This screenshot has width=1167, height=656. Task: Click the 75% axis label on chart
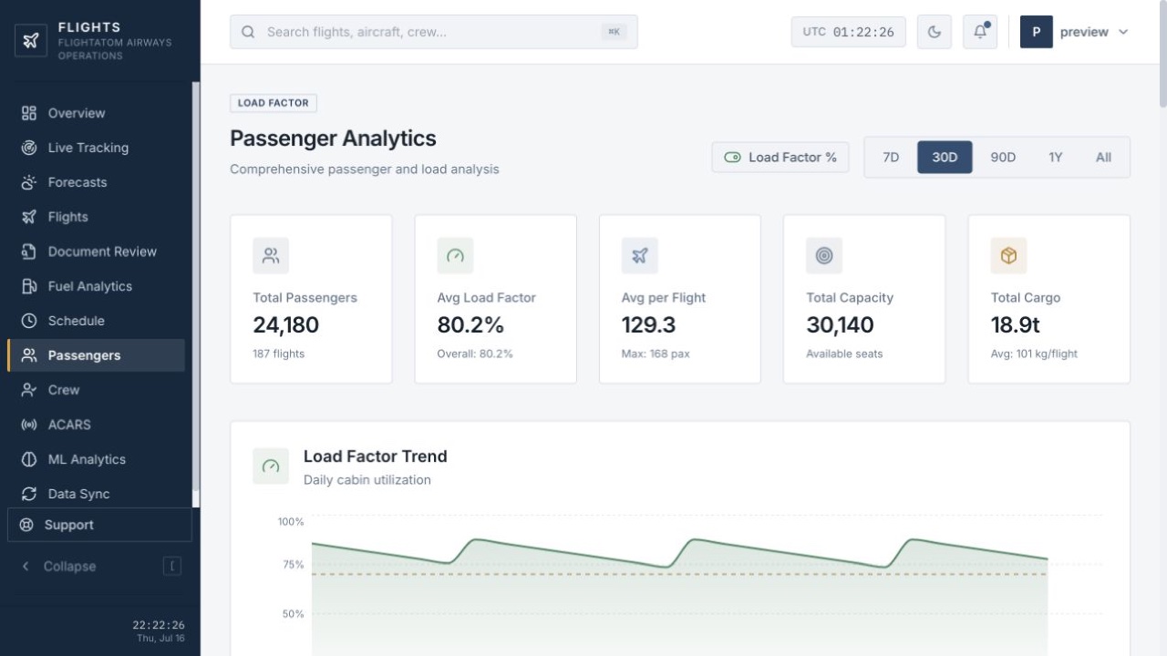(294, 565)
